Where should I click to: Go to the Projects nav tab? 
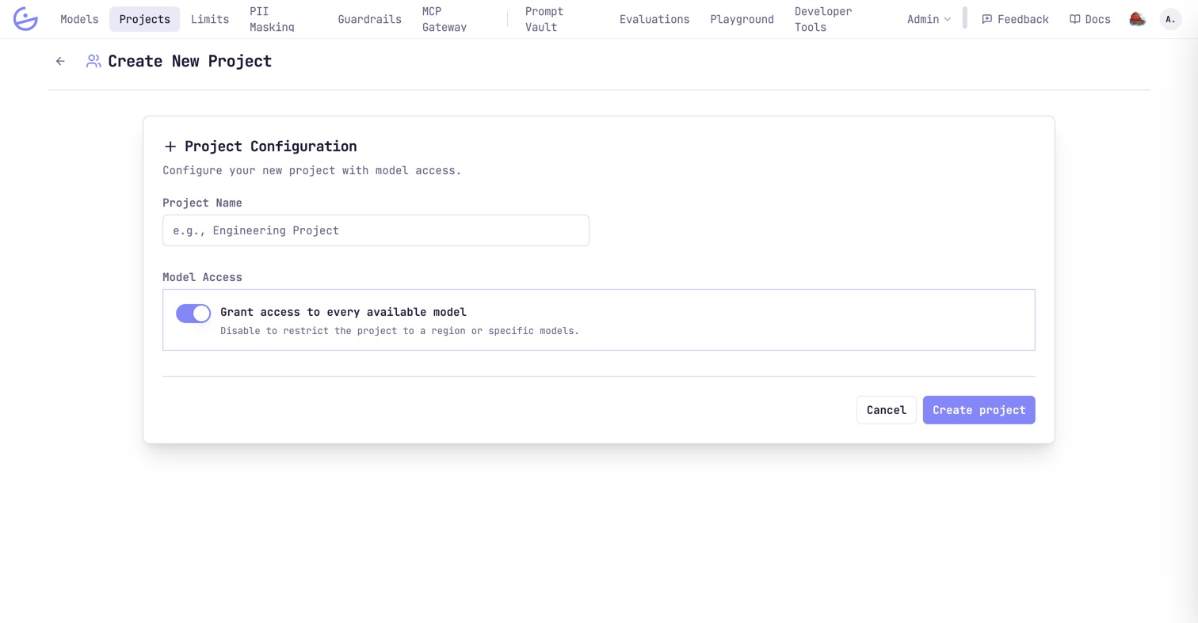144,19
